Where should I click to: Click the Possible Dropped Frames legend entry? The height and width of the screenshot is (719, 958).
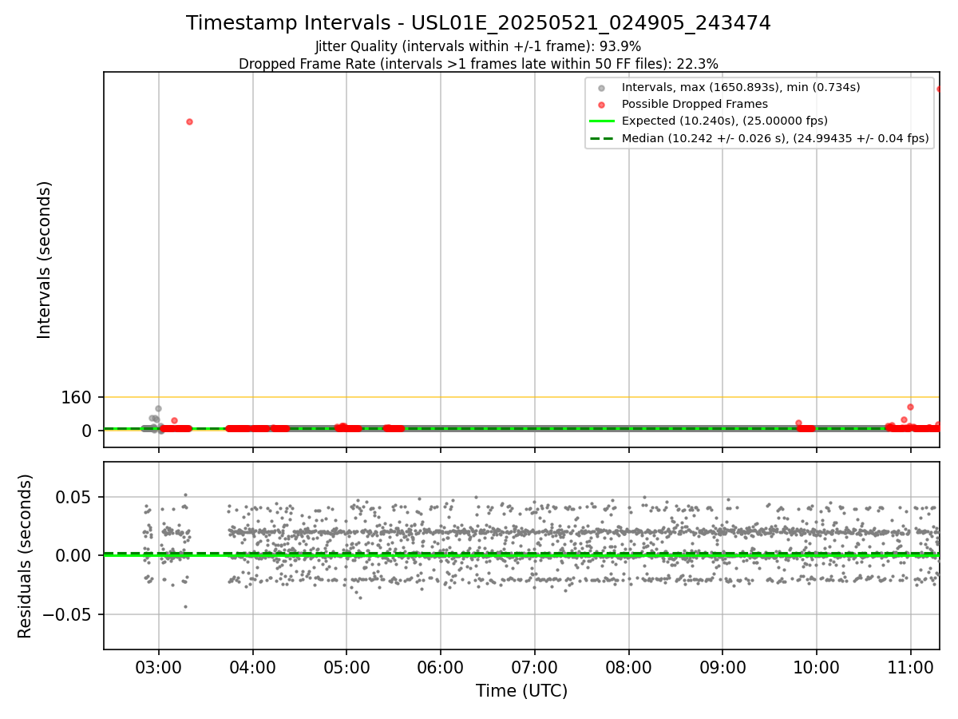[x=695, y=104]
